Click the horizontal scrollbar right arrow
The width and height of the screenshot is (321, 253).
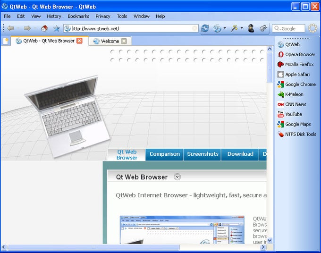click(263, 247)
